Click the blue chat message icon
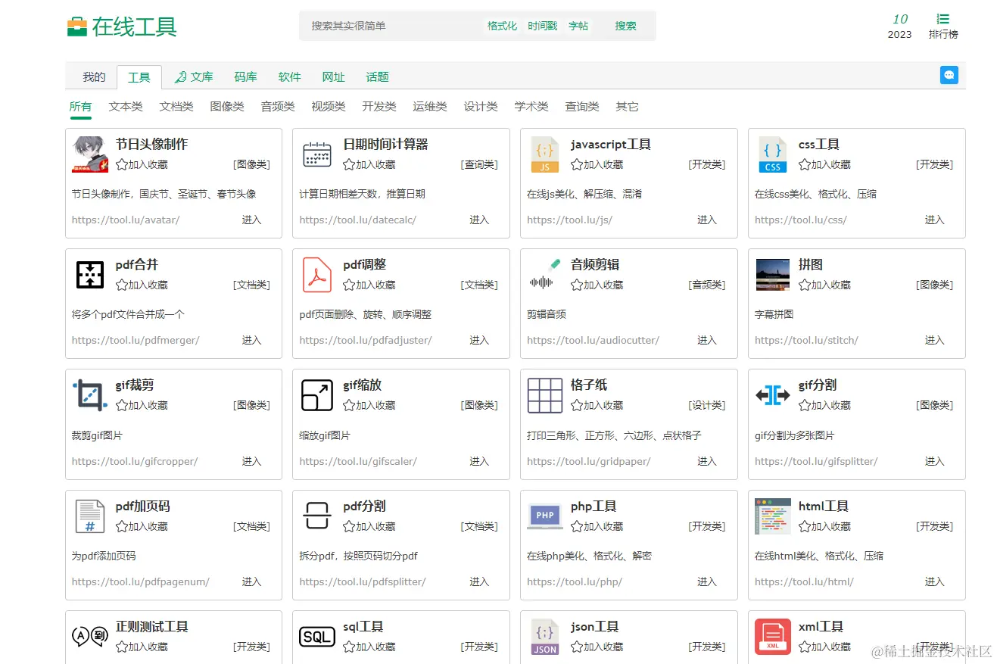The width and height of the screenshot is (997, 664). (x=949, y=75)
